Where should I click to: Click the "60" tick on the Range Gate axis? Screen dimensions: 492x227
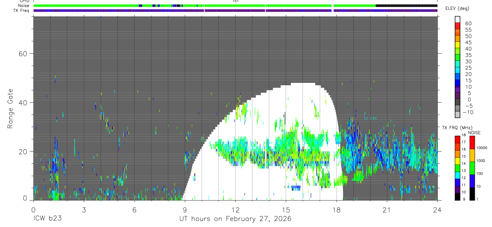tap(23, 54)
